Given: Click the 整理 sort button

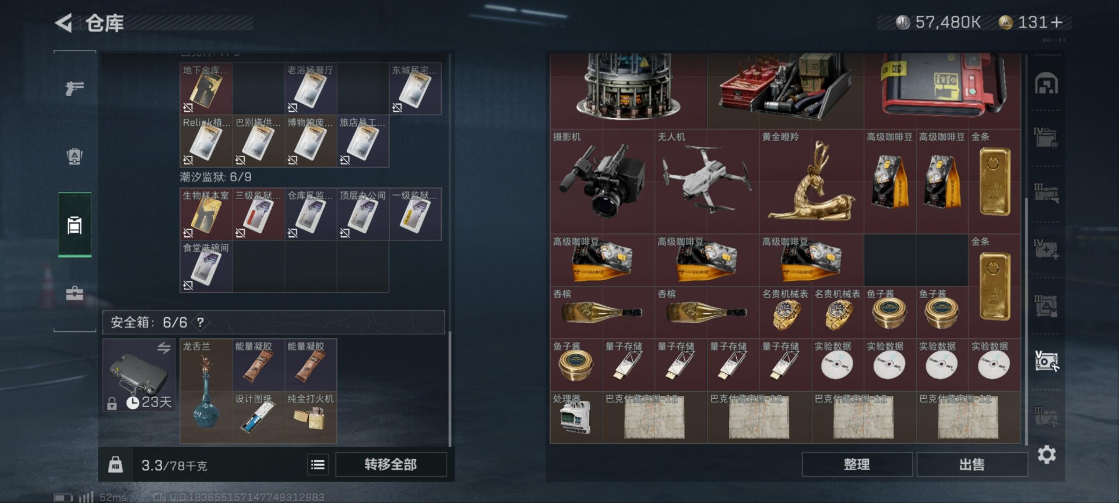Looking at the screenshot, I should 857,465.
